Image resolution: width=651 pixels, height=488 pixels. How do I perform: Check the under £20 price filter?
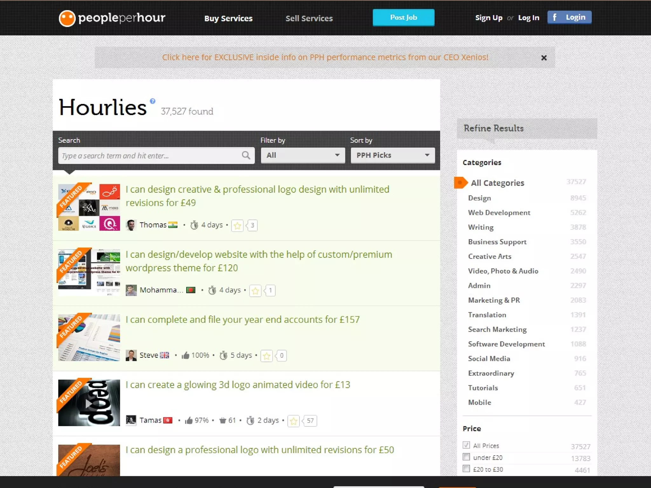tap(466, 457)
